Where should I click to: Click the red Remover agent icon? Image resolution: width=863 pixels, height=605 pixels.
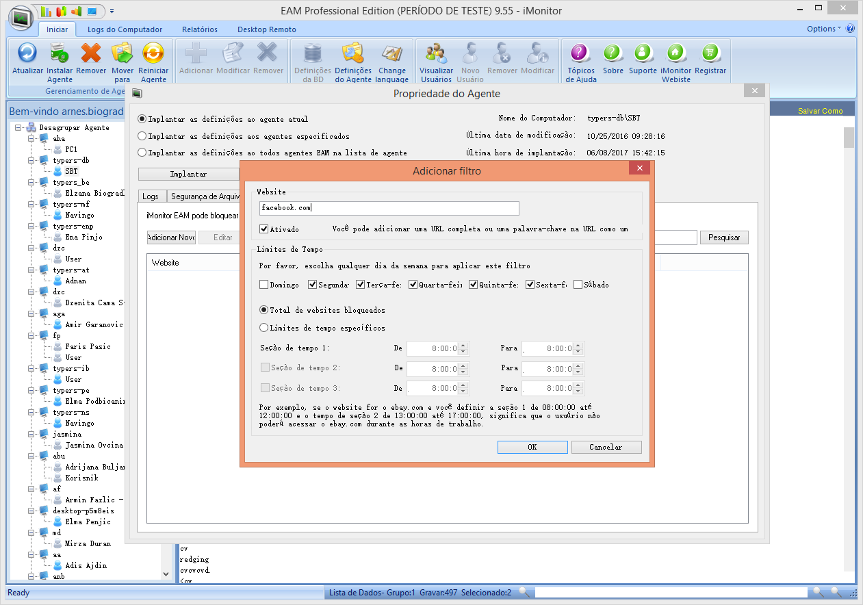pyautogui.click(x=91, y=53)
